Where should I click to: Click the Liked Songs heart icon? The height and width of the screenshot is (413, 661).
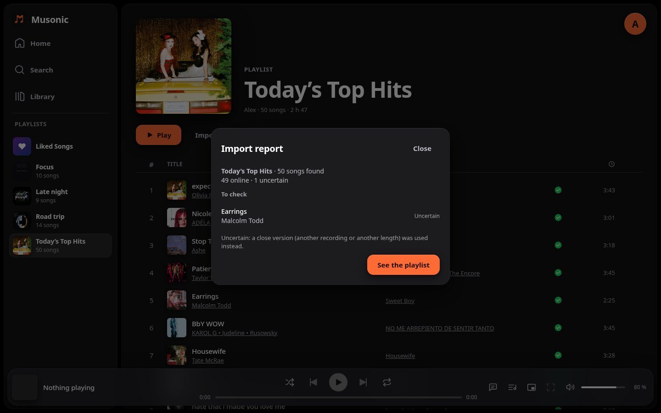22,146
